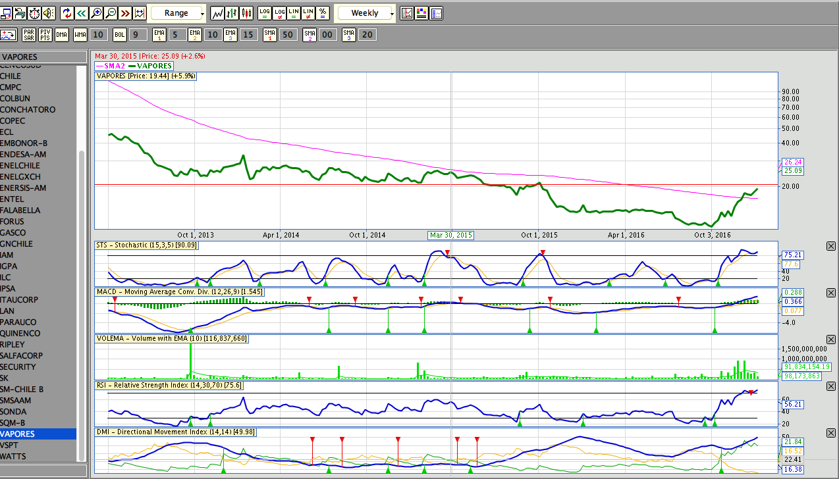839x479 pixels.
Task: Open the Weekly timeframe dropdown
Action: pos(365,13)
